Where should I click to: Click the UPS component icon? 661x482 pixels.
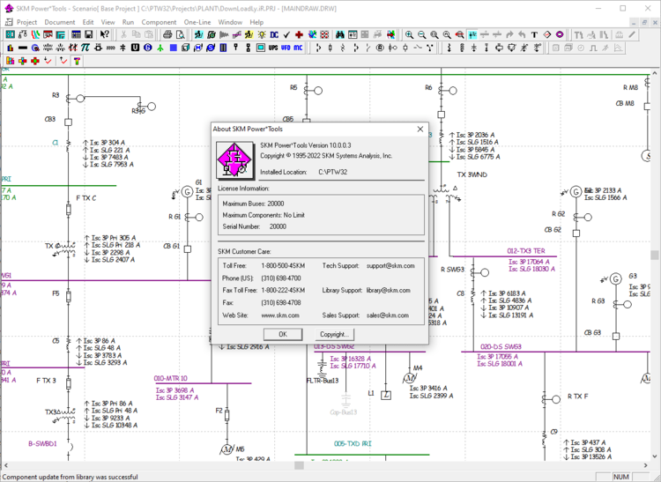click(x=272, y=48)
